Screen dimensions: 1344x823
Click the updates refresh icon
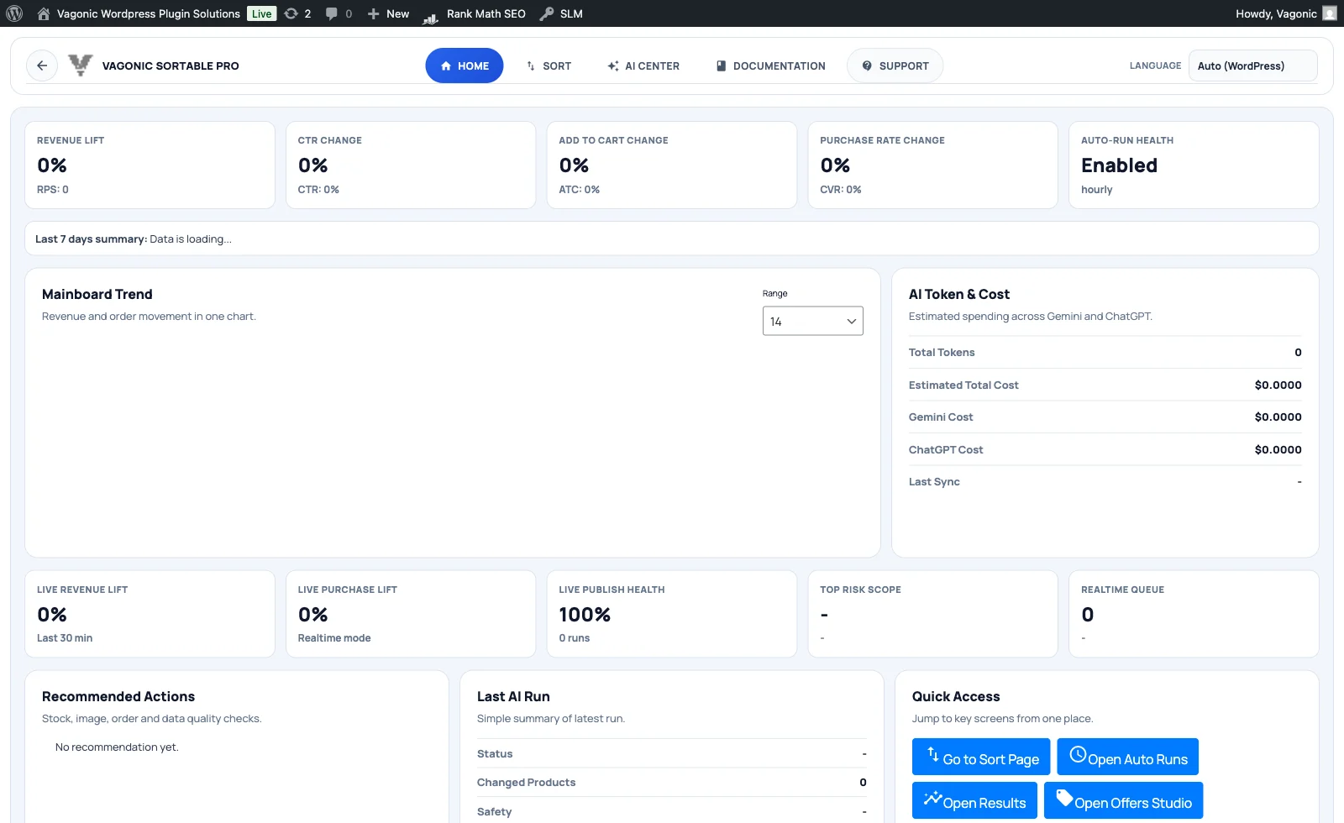tap(291, 13)
